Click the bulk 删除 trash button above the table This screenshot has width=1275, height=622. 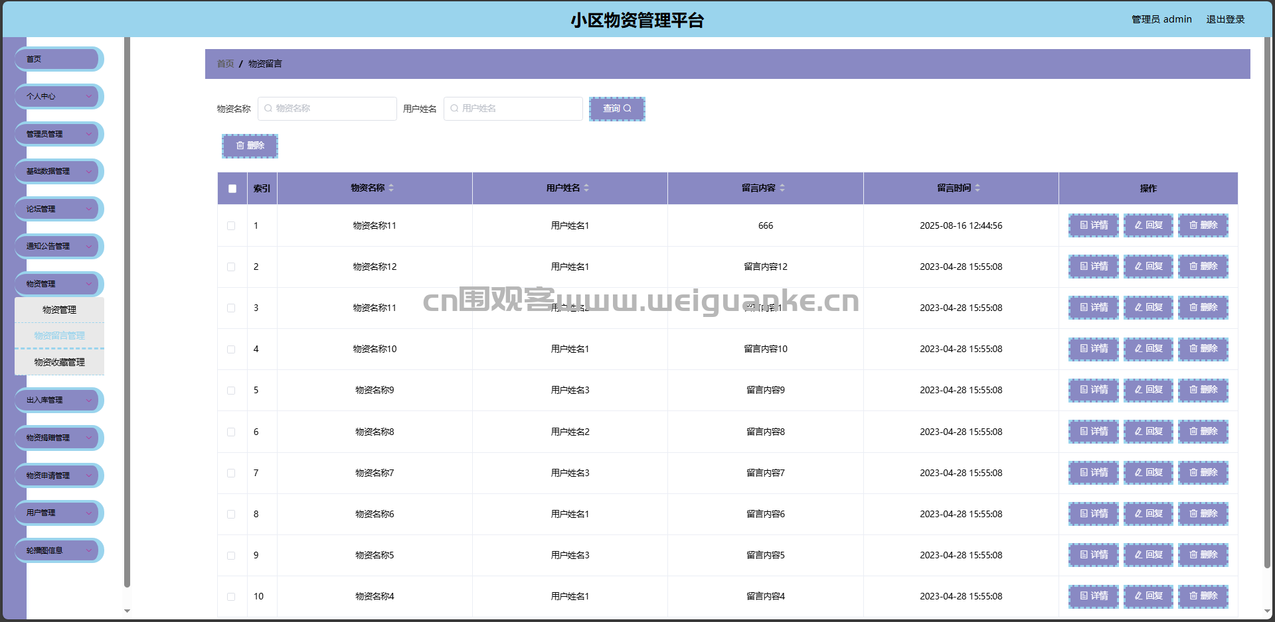(250, 146)
